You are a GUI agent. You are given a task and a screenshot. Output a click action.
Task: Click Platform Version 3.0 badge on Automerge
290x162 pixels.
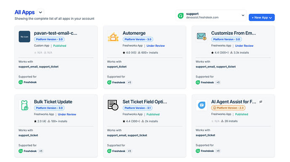coord(138,39)
